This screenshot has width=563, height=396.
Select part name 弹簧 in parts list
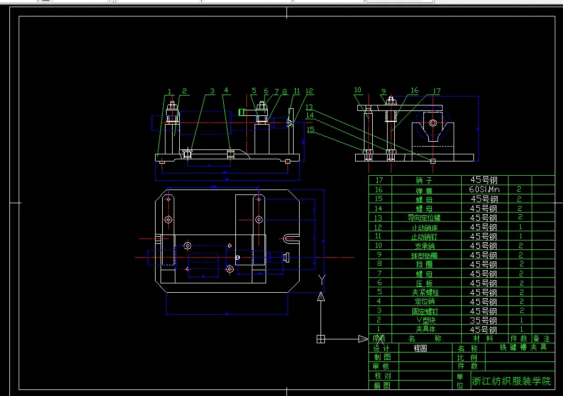click(424, 189)
